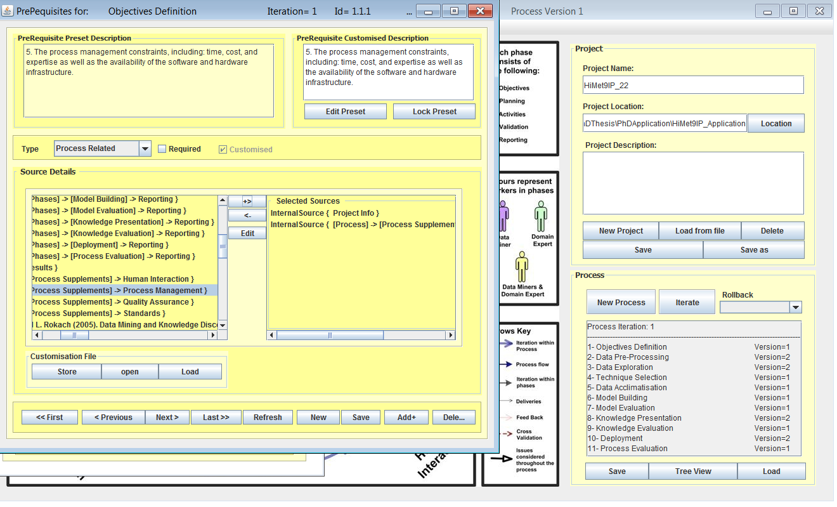Screen dimensions: 837x507
Task: Open the Tree View of the process
Action: [x=692, y=471]
